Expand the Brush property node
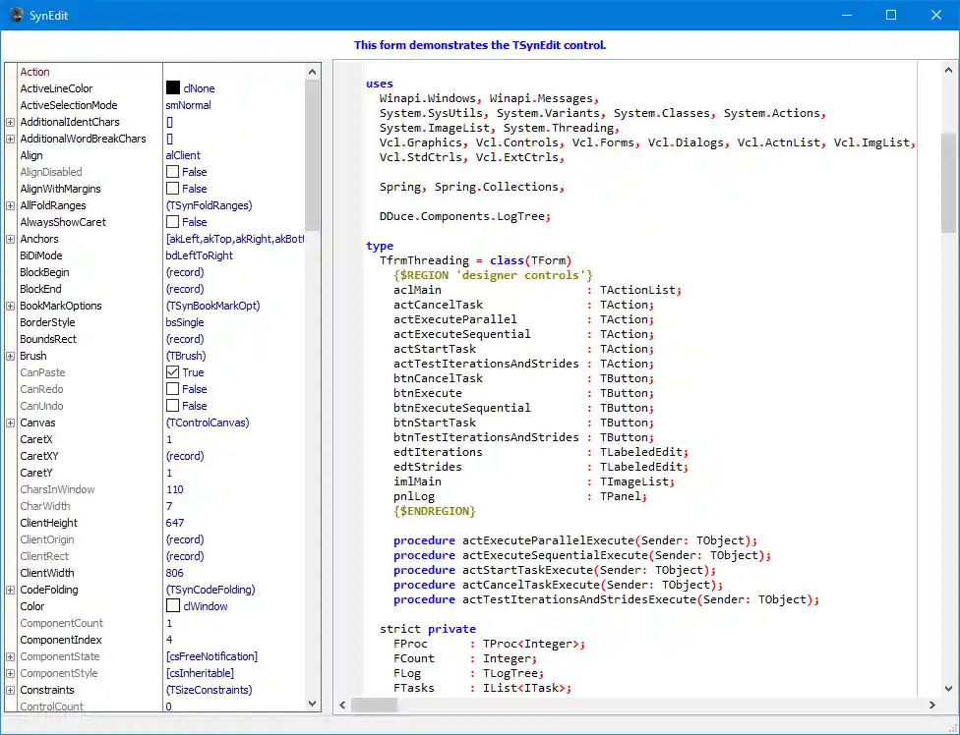Image resolution: width=960 pixels, height=735 pixels. 11,356
